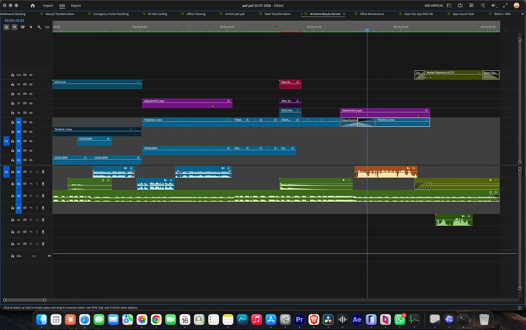Toggle the lock on track V7

click(x=12, y=103)
